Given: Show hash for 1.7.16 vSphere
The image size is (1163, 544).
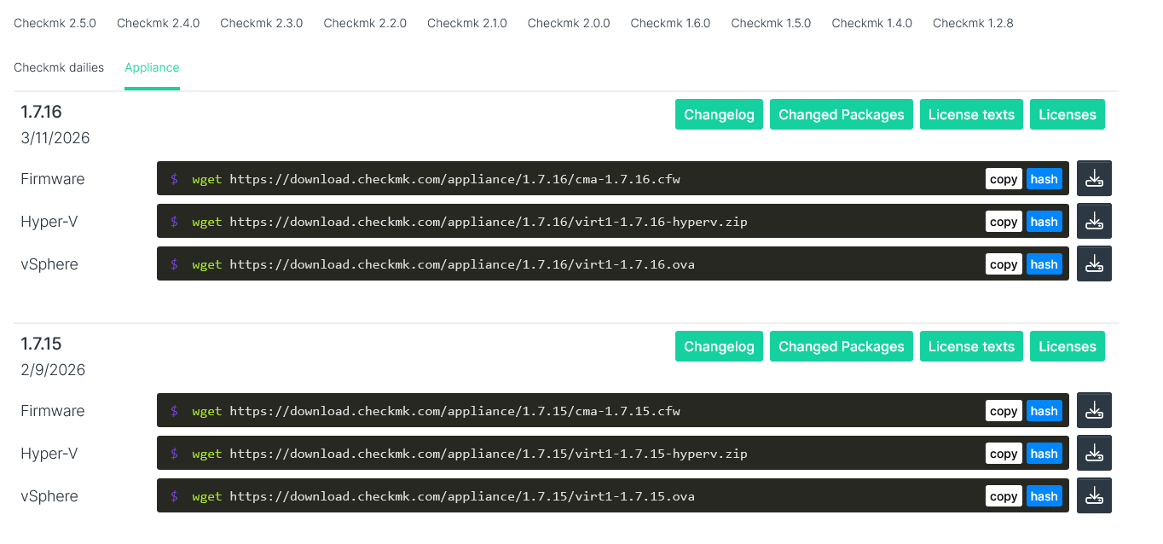Looking at the screenshot, I should click(1044, 263).
